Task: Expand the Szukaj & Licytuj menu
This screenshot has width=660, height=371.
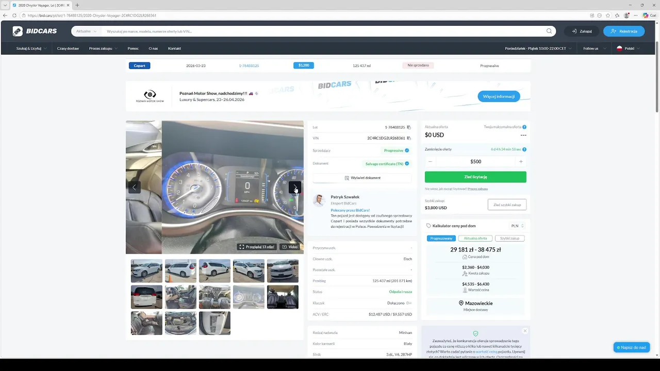Action: (x=31, y=48)
